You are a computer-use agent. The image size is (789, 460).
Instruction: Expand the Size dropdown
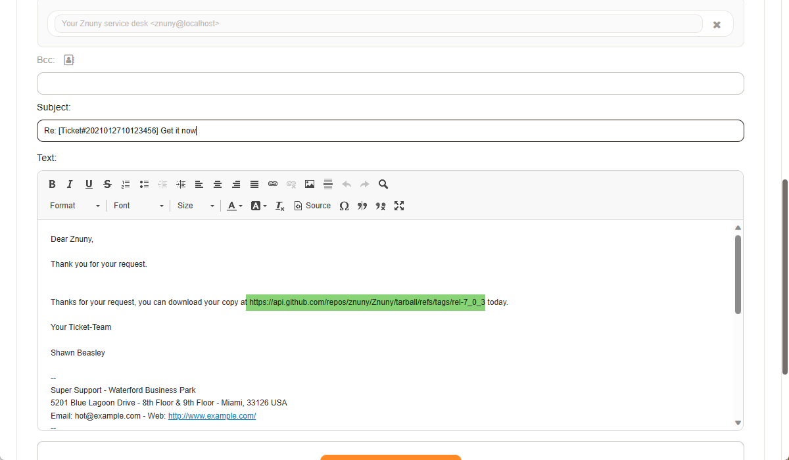click(195, 206)
